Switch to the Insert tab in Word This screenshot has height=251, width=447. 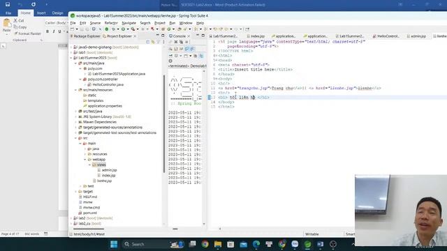coord(41,13)
